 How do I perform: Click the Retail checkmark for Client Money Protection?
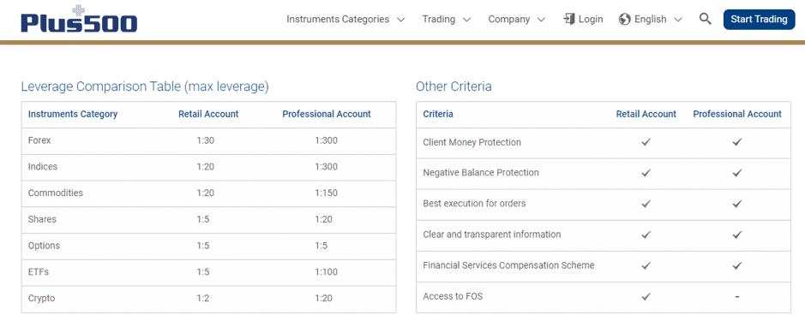click(646, 143)
